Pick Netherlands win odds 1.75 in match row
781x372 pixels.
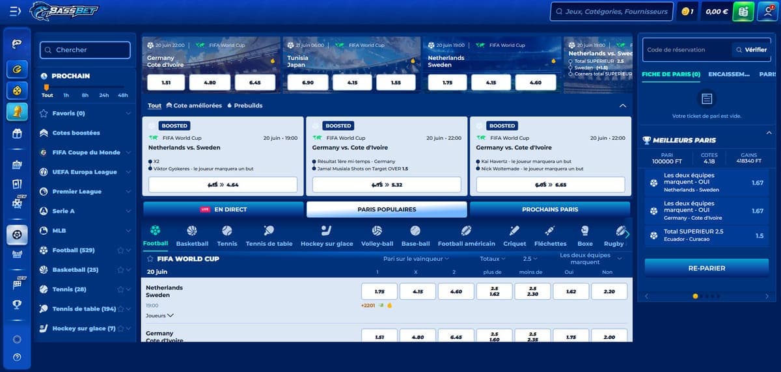click(x=380, y=291)
